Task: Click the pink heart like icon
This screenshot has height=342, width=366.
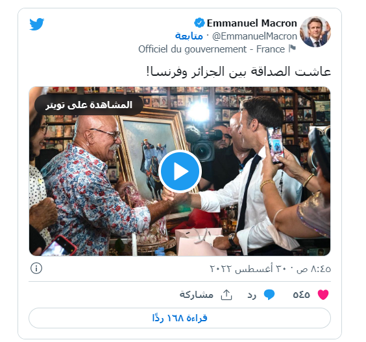Action: 323,295
